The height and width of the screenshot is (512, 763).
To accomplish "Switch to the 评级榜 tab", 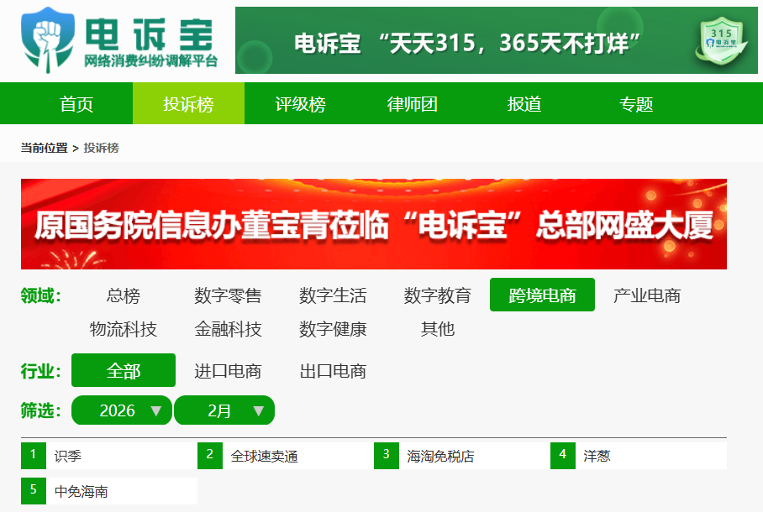I will [300, 104].
